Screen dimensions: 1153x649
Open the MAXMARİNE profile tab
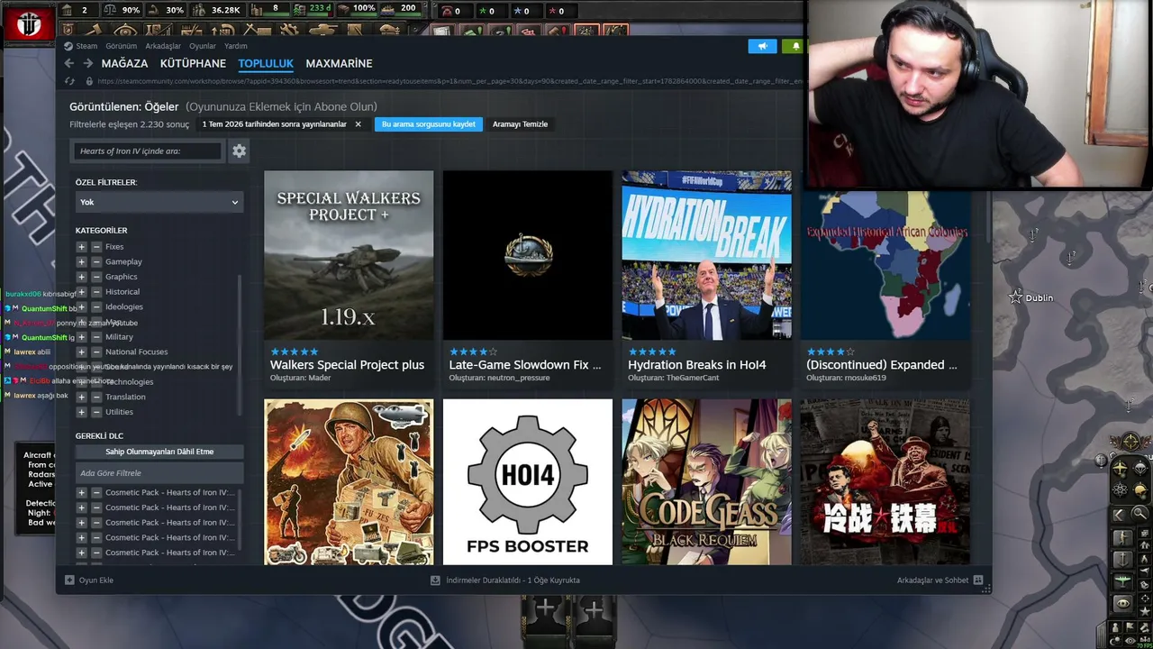339,63
